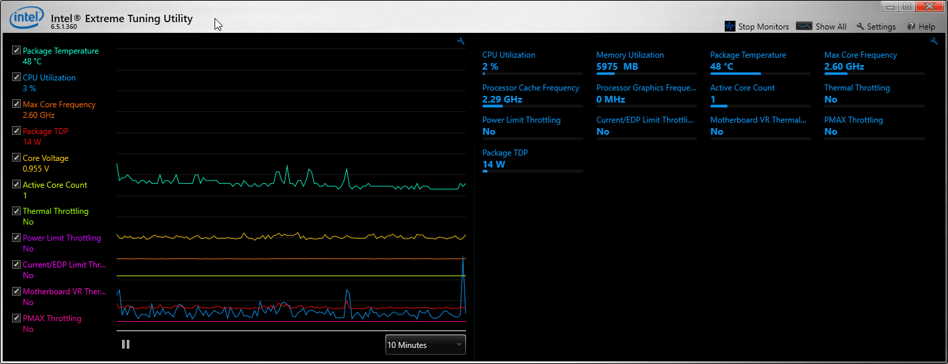Toggle Active Core Count checkbox
The width and height of the screenshot is (948, 364).
point(16,184)
